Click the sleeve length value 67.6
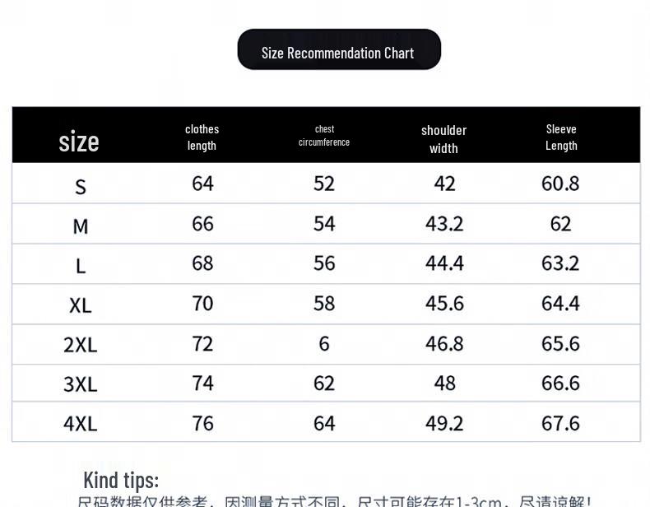The height and width of the screenshot is (507, 650). click(x=560, y=423)
